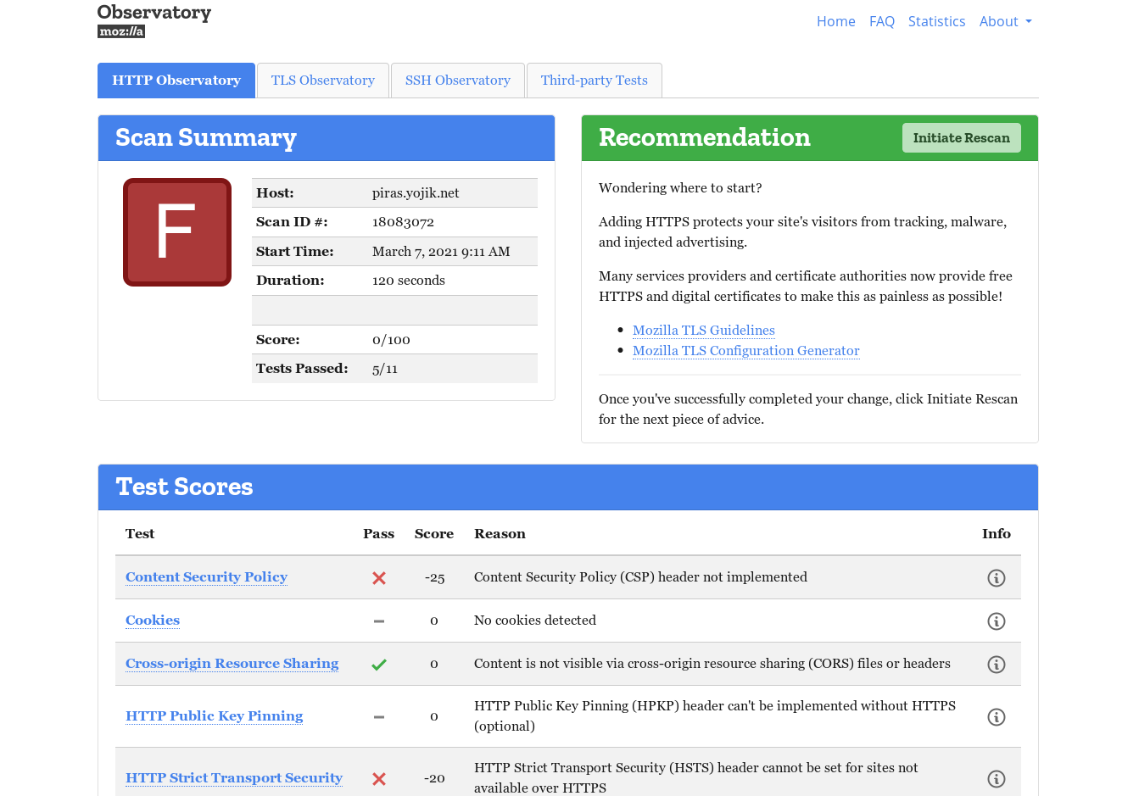Open info icon for Cookies row
This screenshot has height=796, width=1139.
(996, 621)
